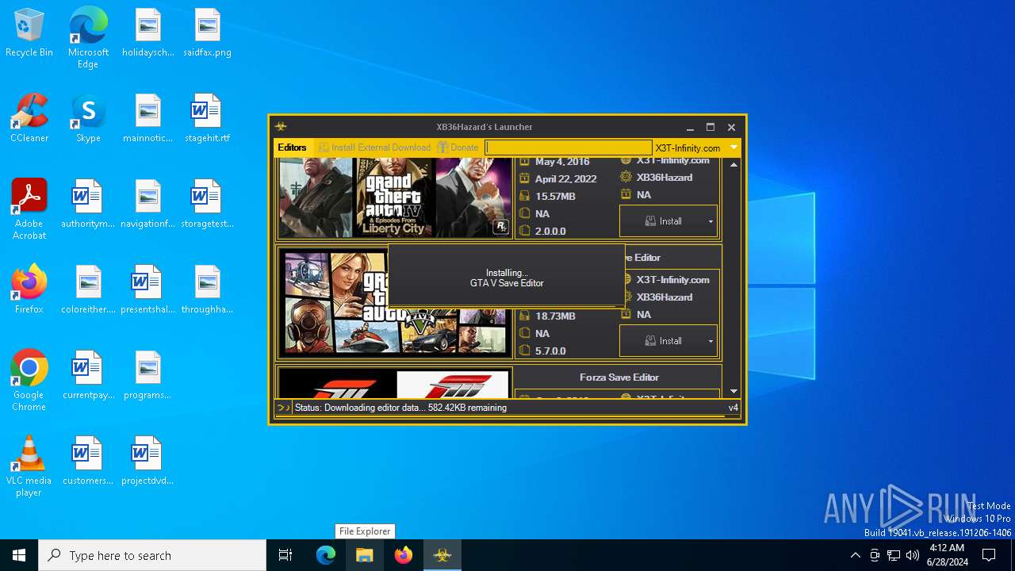Select the projectdvd... document on desktop
This screenshot has height=571, width=1015.
coord(147,462)
